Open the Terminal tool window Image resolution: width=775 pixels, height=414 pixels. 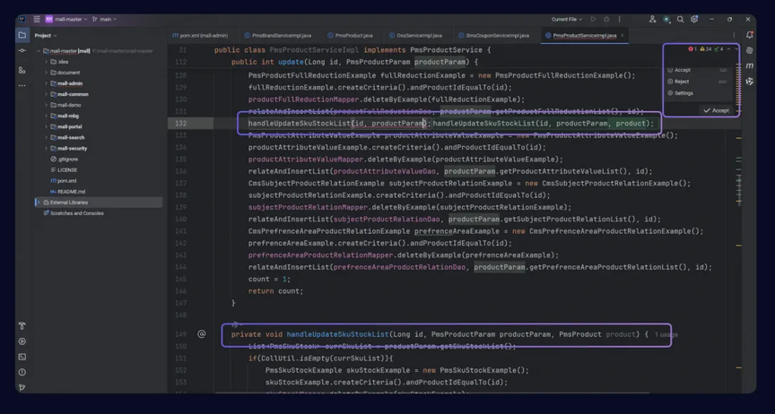coord(22,357)
